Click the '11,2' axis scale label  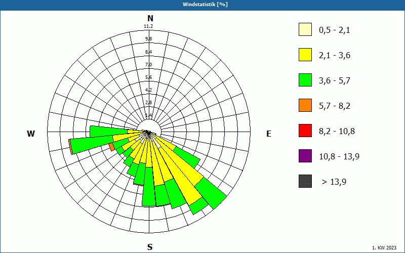click(148, 26)
